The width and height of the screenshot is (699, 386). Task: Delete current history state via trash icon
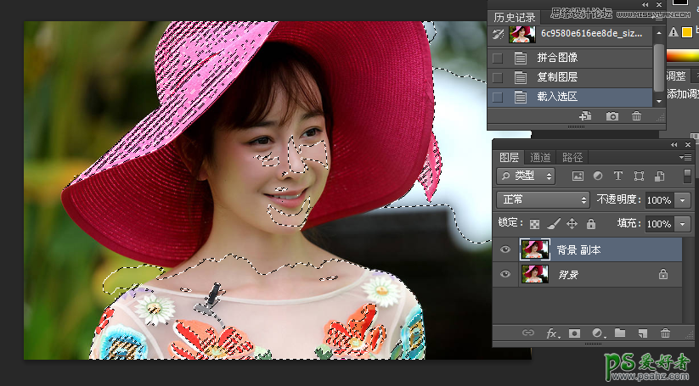coord(636,116)
